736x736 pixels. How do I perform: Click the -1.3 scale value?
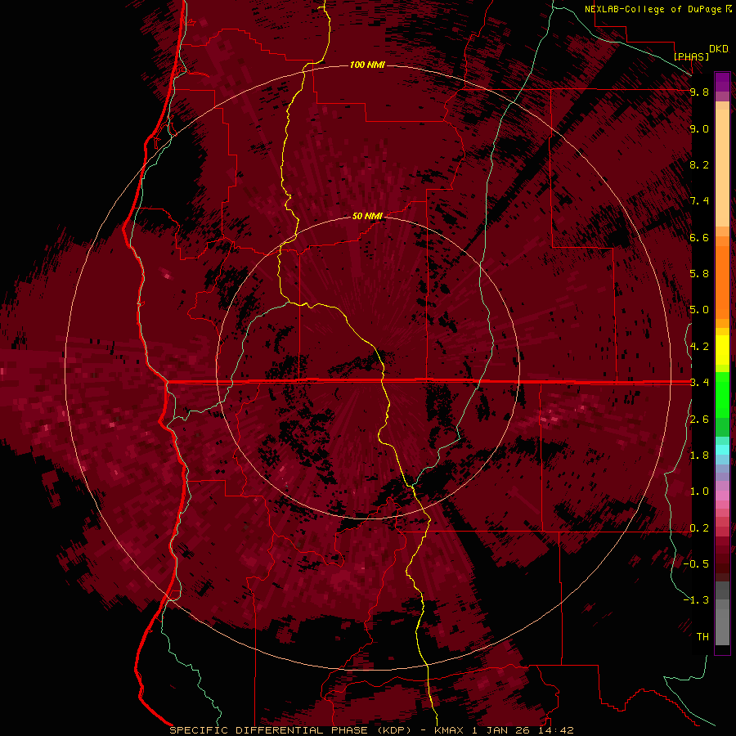696,600
